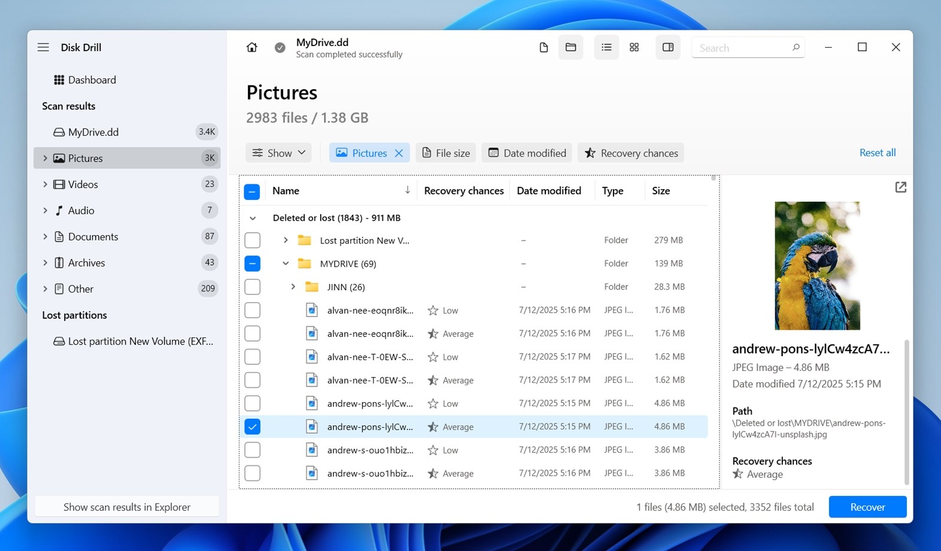
Task: Uncheck the selected andrew-pons file checkbox
Action: pos(253,427)
